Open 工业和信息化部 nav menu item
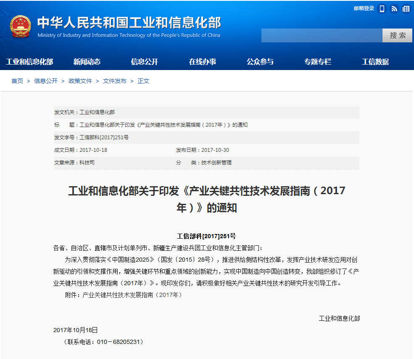Screen dimensions: 414x359 pos(29,62)
